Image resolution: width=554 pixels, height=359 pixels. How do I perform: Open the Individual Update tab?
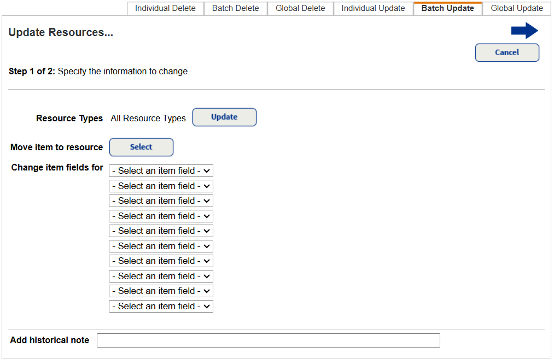[x=373, y=8]
